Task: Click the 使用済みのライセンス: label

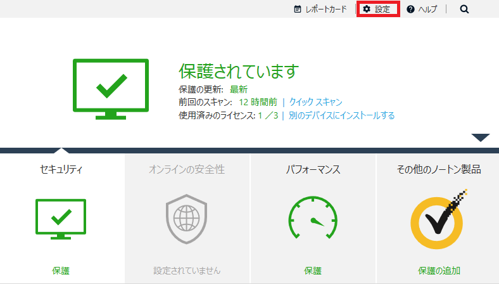Action: point(217,115)
